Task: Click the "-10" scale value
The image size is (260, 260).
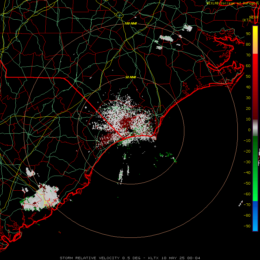Action: pyautogui.click(x=247, y=141)
